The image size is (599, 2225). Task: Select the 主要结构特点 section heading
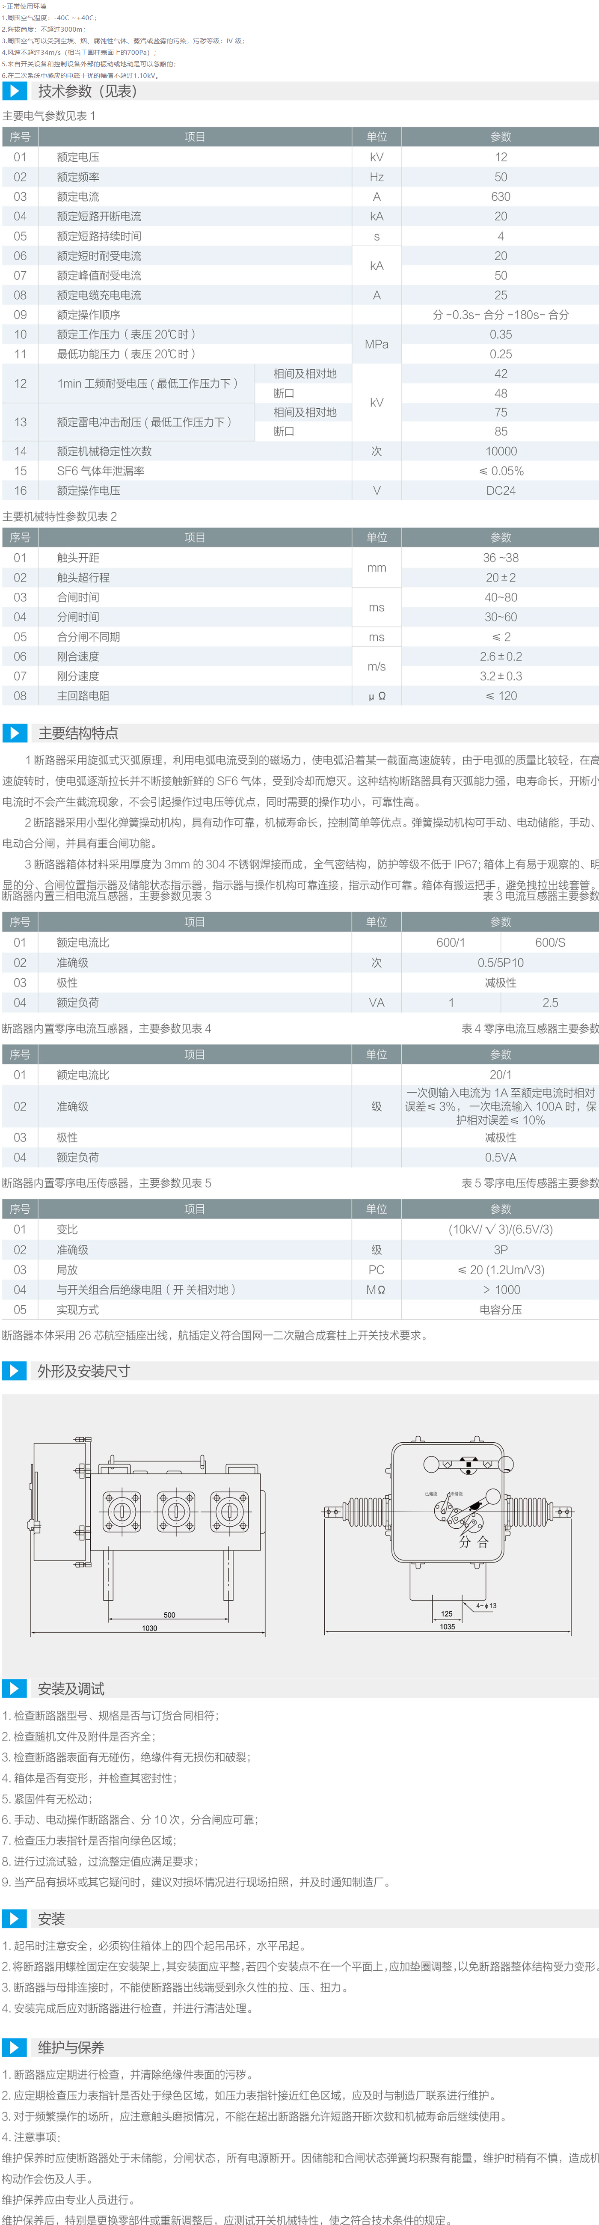[x=79, y=732]
